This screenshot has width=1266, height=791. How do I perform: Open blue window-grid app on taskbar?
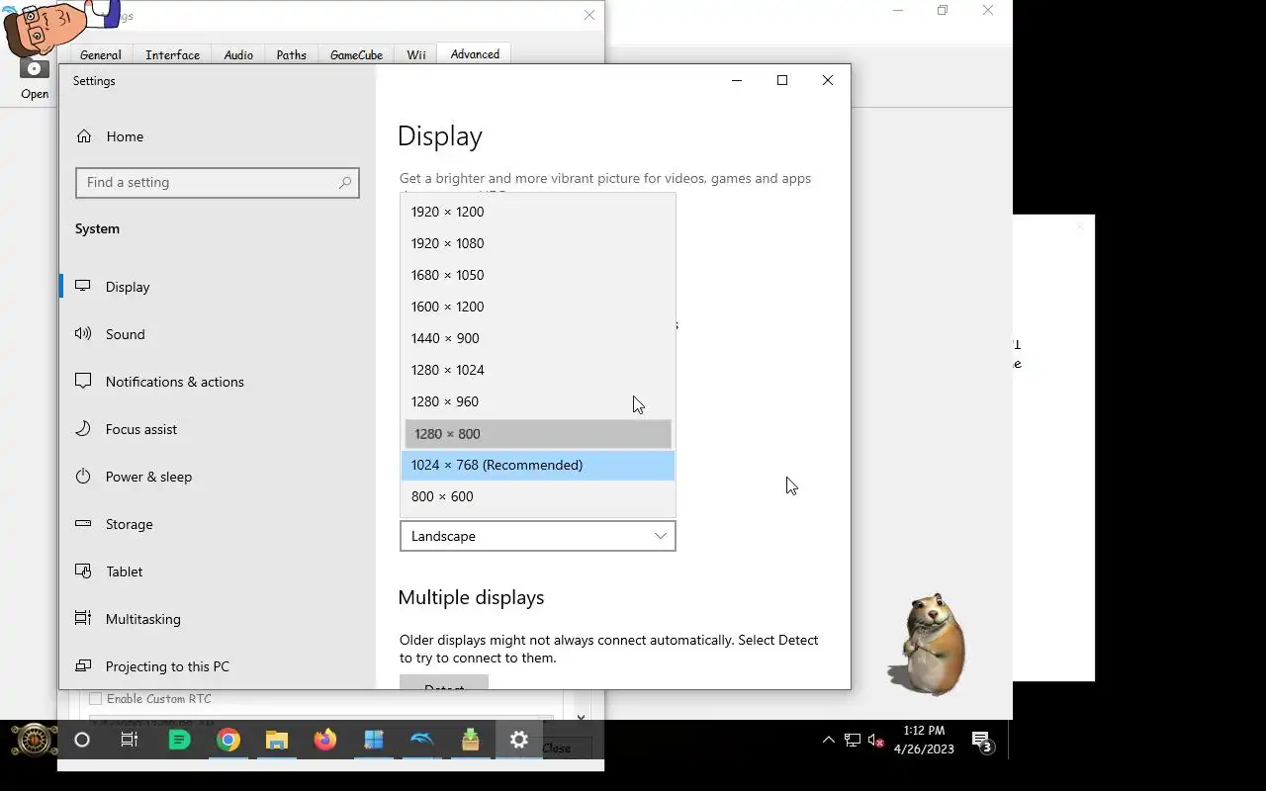(x=373, y=740)
